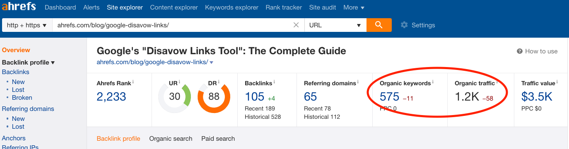Open the URL mode dropdown
Screen dimensions: 569x149
(335, 25)
